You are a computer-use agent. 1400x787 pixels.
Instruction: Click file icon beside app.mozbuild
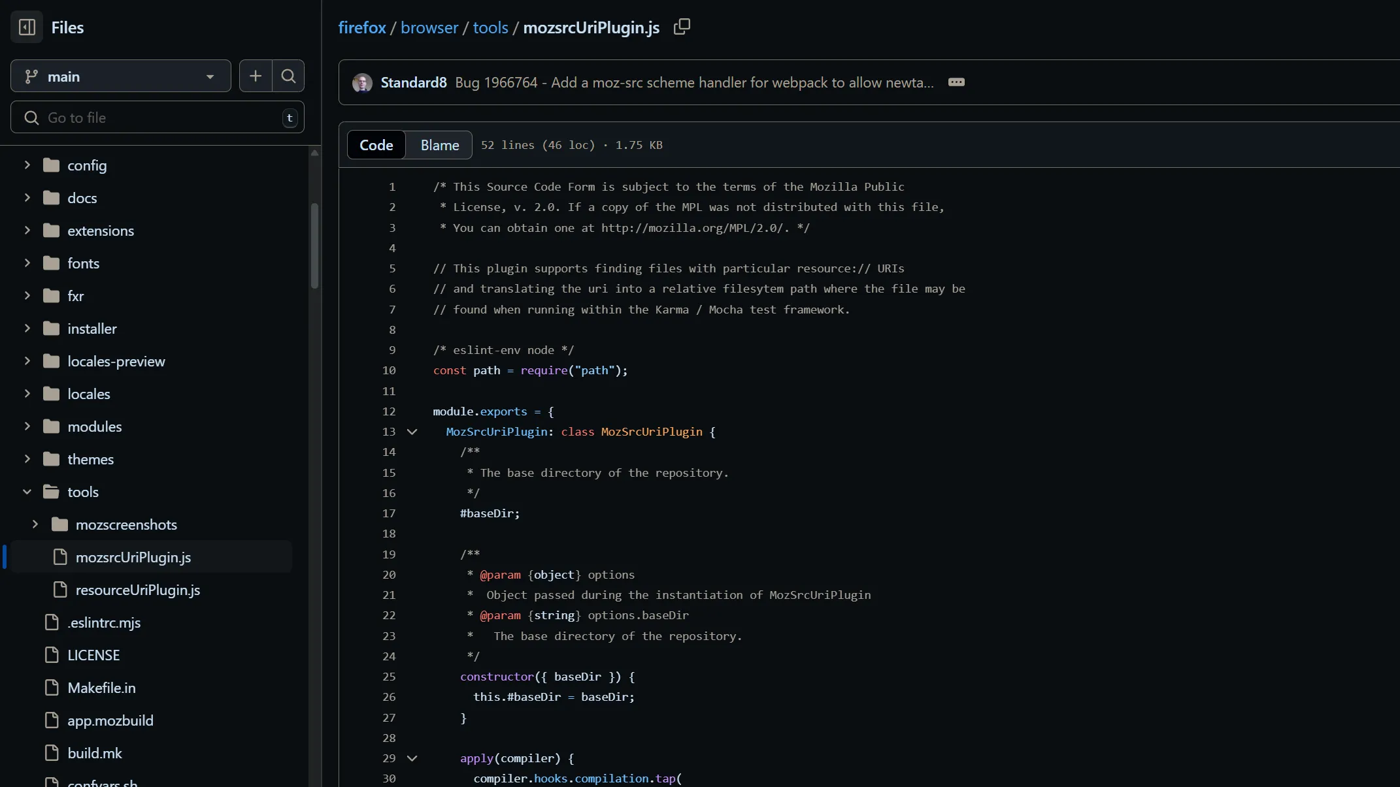[x=52, y=720]
